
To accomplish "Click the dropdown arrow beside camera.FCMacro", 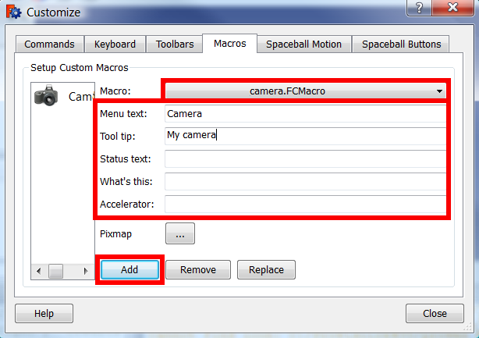I will click(439, 91).
